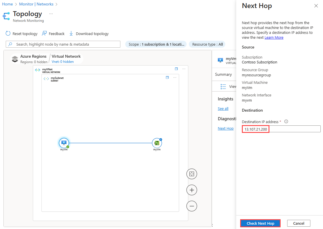Switch to the Summary tab

(x=223, y=74)
